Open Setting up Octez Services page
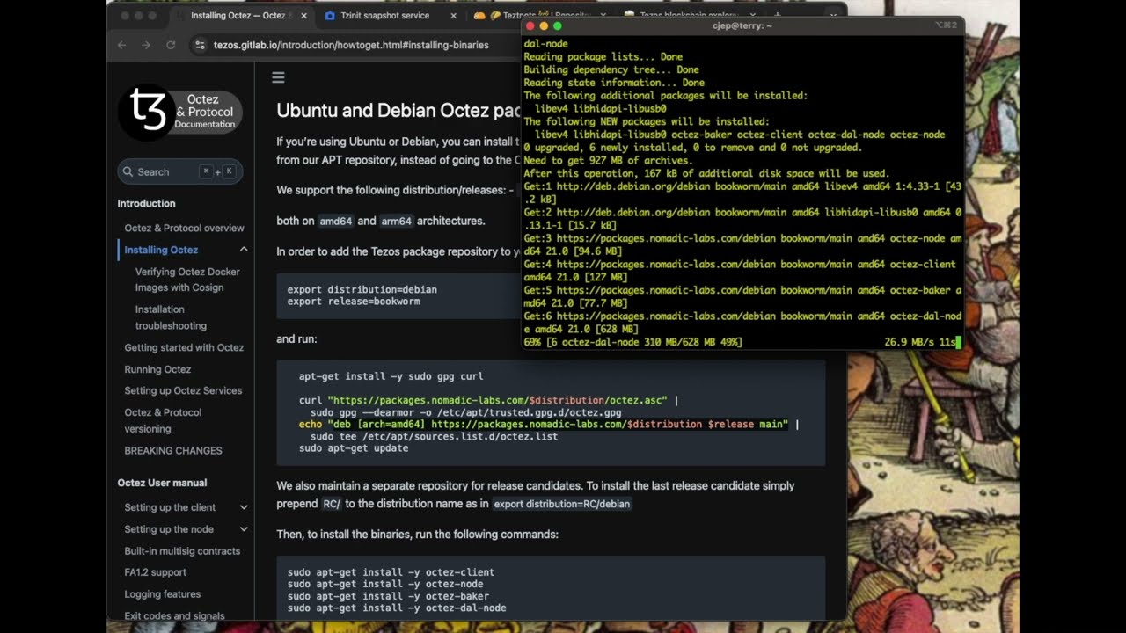1126x633 pixels. tap(183, 390)
